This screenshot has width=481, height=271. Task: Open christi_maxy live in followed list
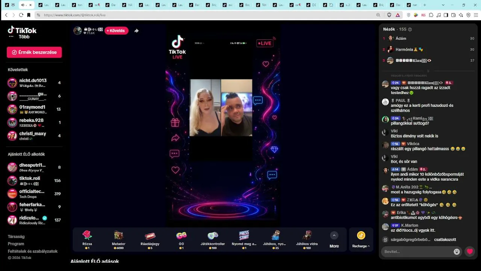[x=34, y=135]
